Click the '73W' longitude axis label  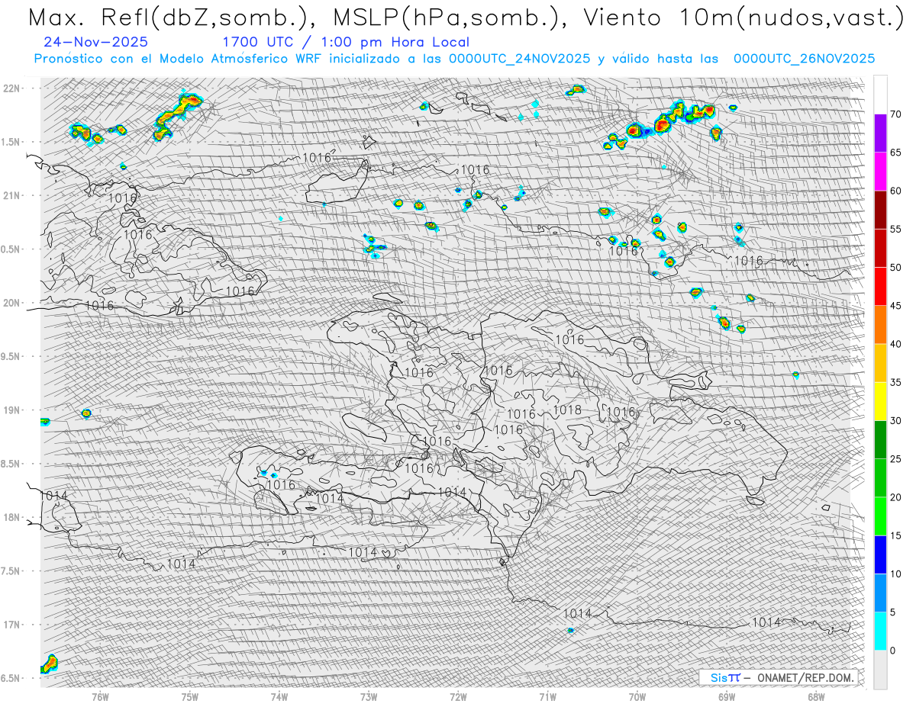pos(369,697)
